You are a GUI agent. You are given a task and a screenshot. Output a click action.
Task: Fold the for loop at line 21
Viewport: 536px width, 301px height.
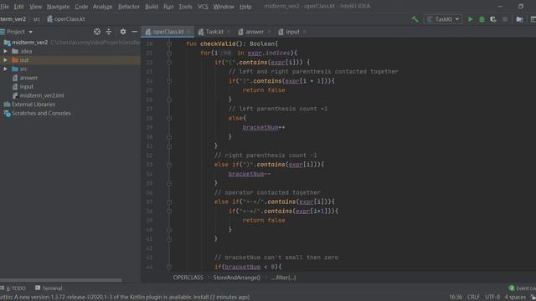click(x=169, y=54)
